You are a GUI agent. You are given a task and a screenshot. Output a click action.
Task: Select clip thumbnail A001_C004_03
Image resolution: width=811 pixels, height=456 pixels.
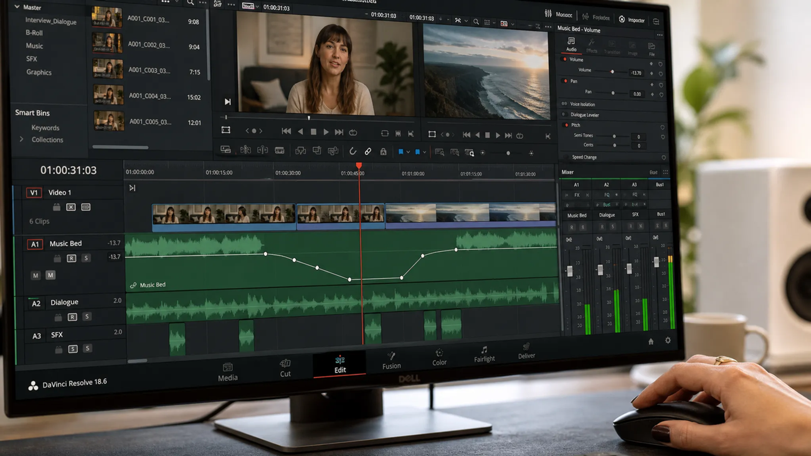click(108, 95)
